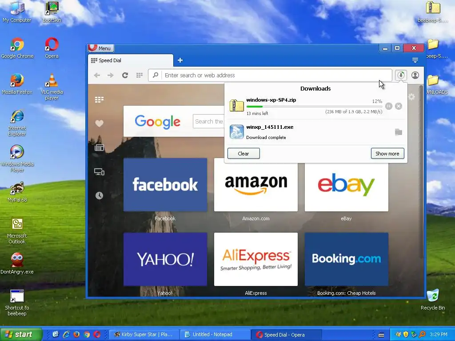Open the News icon in sidebar
455x341 pixels.
pyautogui.click(x=99, y=147)
